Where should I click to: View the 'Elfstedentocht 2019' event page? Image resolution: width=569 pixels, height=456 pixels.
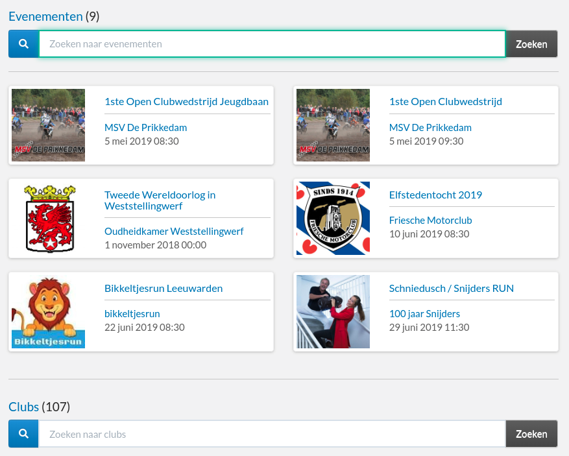click(435, 195)
